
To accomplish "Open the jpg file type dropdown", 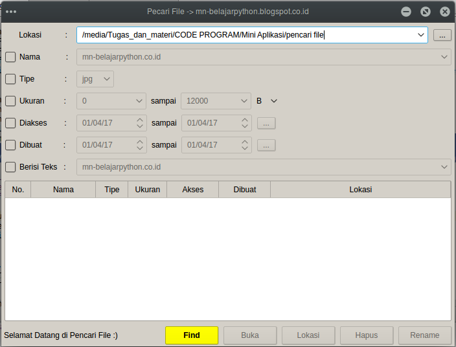I will click(107, 79).
